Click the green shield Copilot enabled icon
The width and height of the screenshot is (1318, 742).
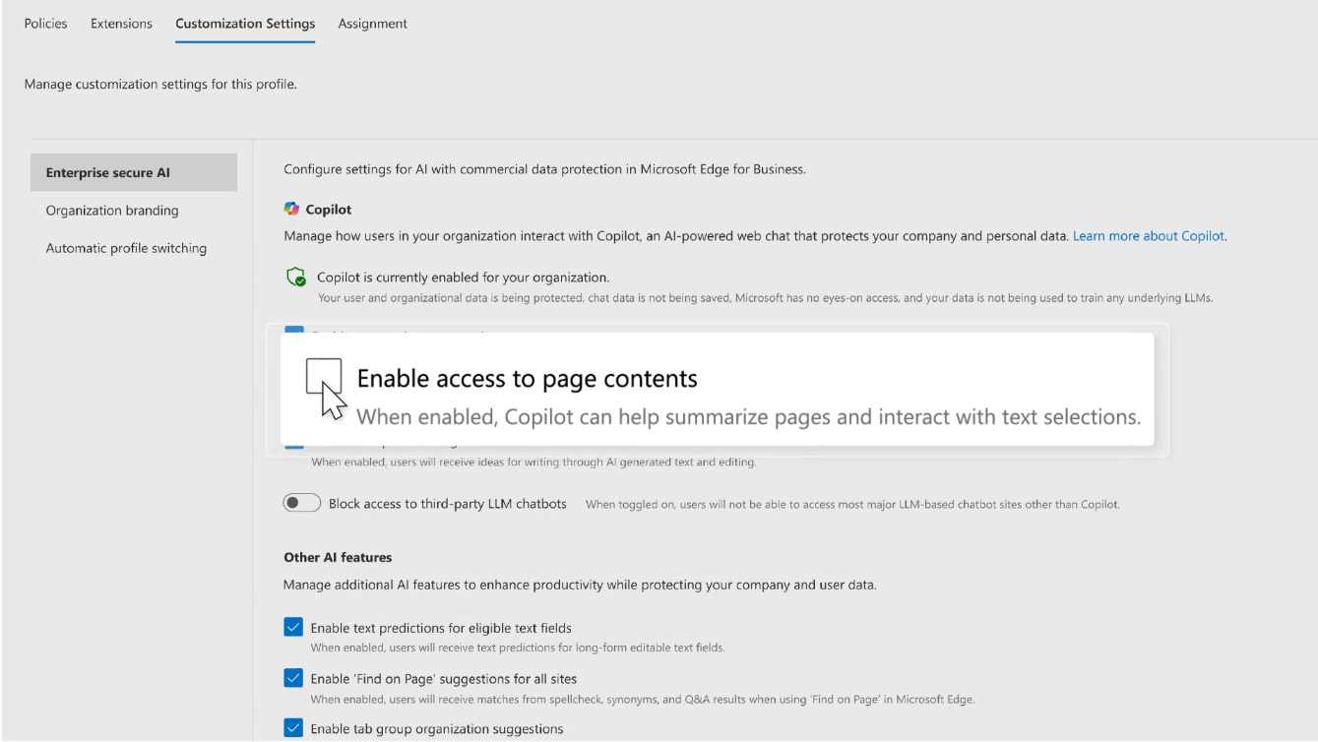(x=295, y=278)
